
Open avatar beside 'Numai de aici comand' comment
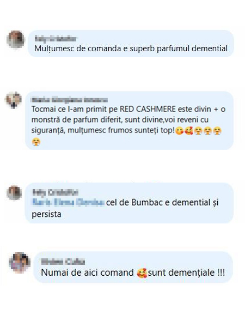(x=20, y=262)
